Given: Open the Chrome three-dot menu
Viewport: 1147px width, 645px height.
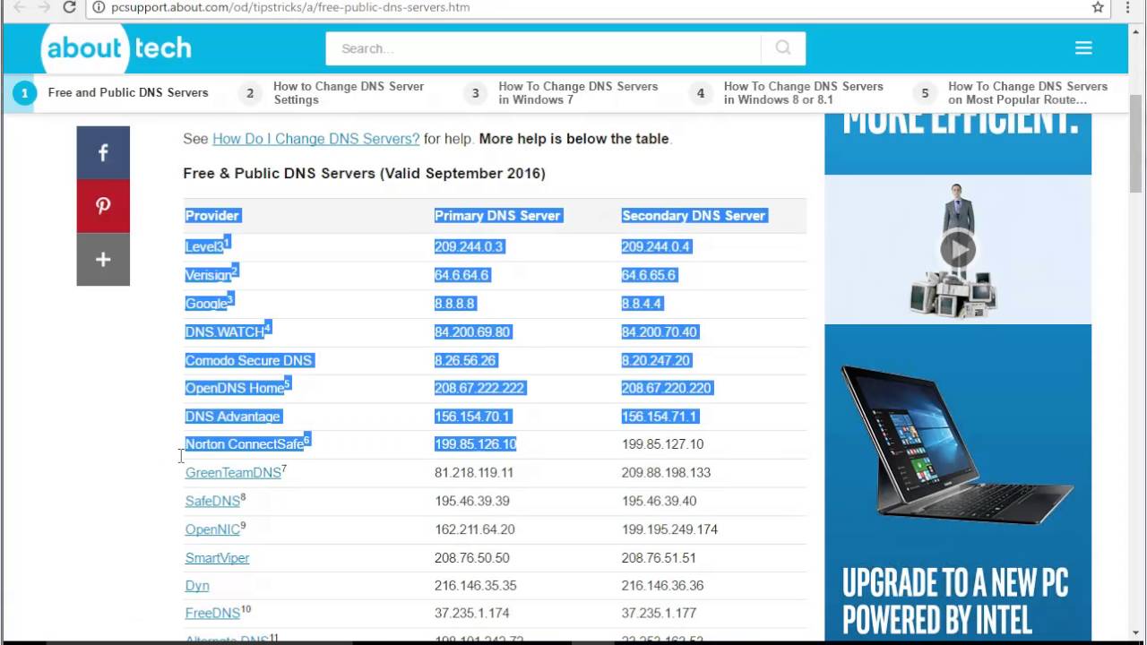Looking at the screenshot, I should tap(1127, 7).
